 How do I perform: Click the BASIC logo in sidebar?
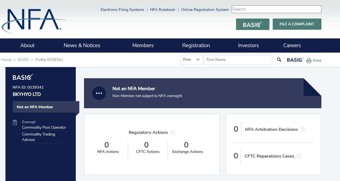coord(23,77)
